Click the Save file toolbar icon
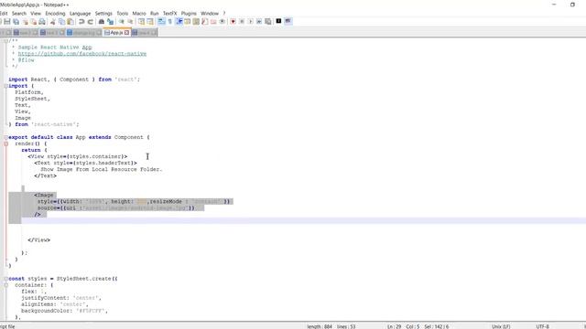The width and height of the screenshot is (586, 329). (7, 22)
